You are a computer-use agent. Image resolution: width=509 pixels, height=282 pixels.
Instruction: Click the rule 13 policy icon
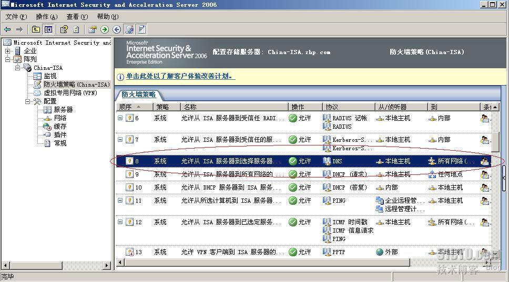click(x=129, y=252)
